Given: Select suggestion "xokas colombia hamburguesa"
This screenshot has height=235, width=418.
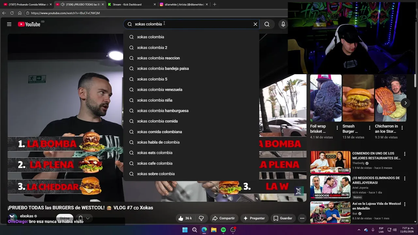Looking at the screenshot, I should tap(191, 111).
